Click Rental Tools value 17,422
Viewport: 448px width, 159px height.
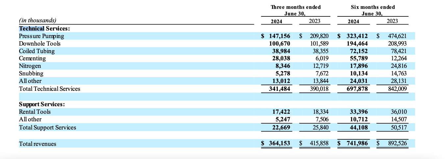click(281, 112)
